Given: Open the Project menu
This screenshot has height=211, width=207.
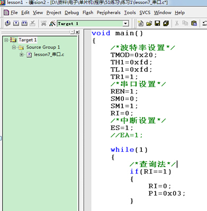Looking at the screenshot, I should click(54, 13).
